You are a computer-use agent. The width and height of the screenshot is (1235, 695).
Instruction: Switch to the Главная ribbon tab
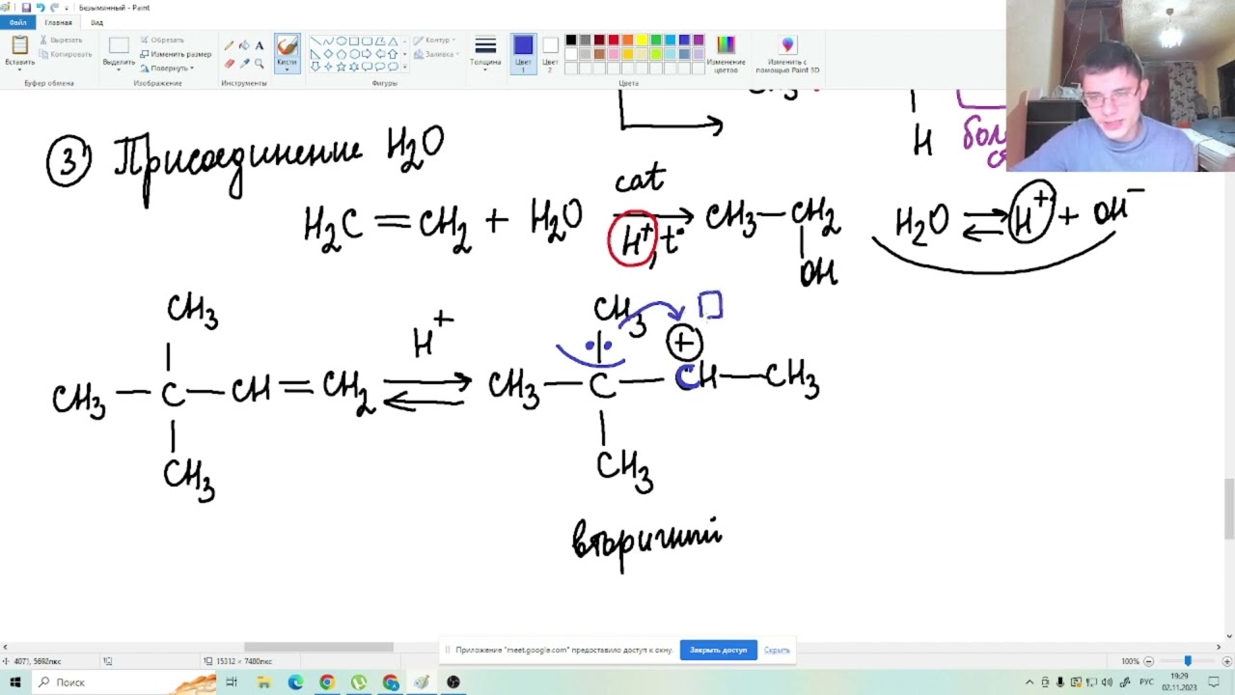[x=58, y=22]
